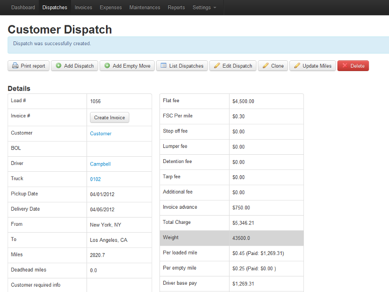
Task: Open the Dashboard menu item
Action: pyautogui.click(x=23, y=7)
